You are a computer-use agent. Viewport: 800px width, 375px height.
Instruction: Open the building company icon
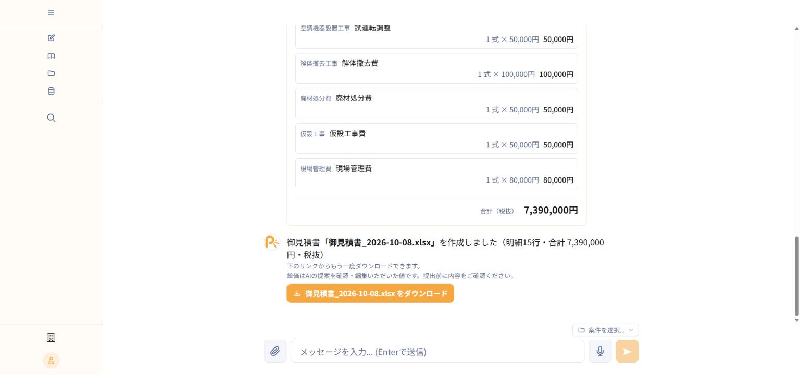click(x=51, y=338)
